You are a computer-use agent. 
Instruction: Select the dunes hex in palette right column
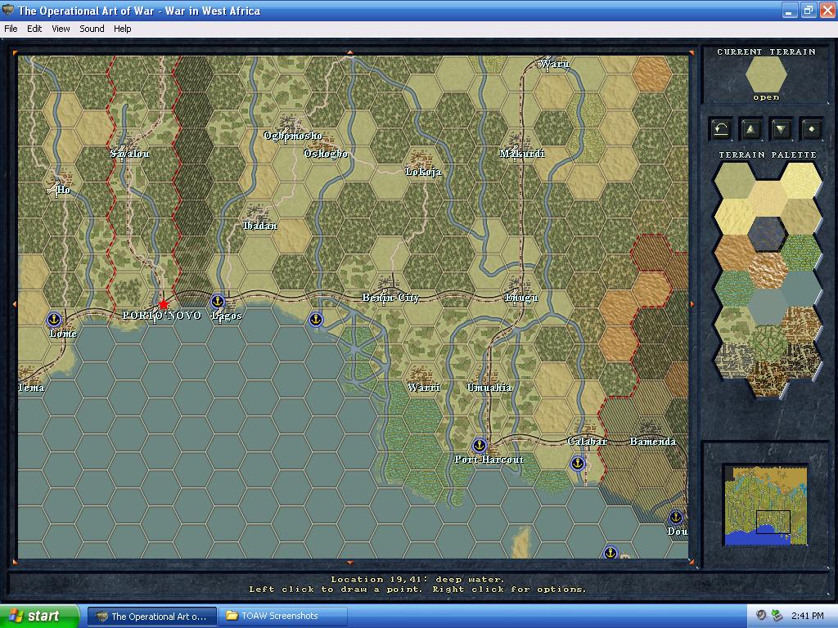click(800, 217)
